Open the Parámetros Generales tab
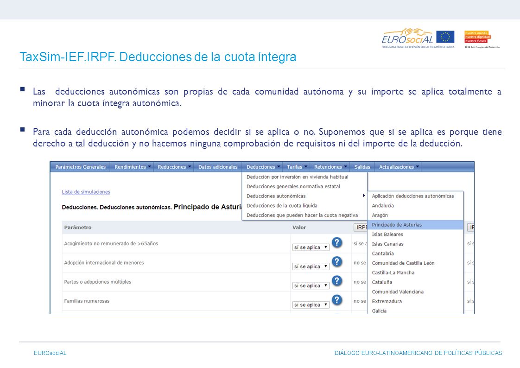Viewport: 520px width, 368px height. point(80,167)
